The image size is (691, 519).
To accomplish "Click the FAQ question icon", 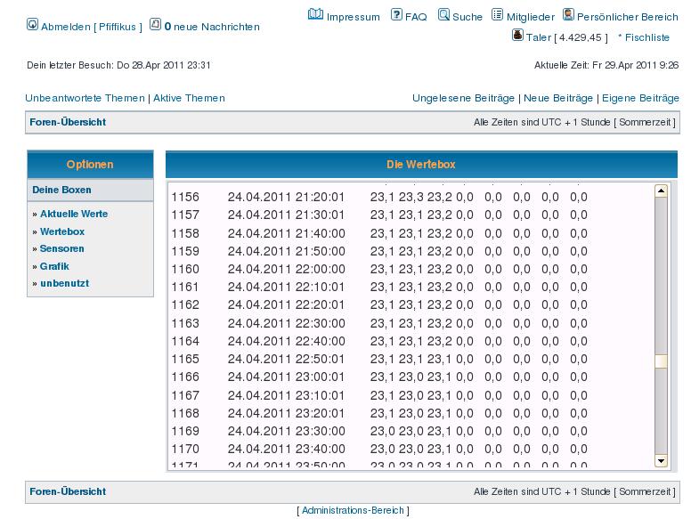I will (395, 15).
